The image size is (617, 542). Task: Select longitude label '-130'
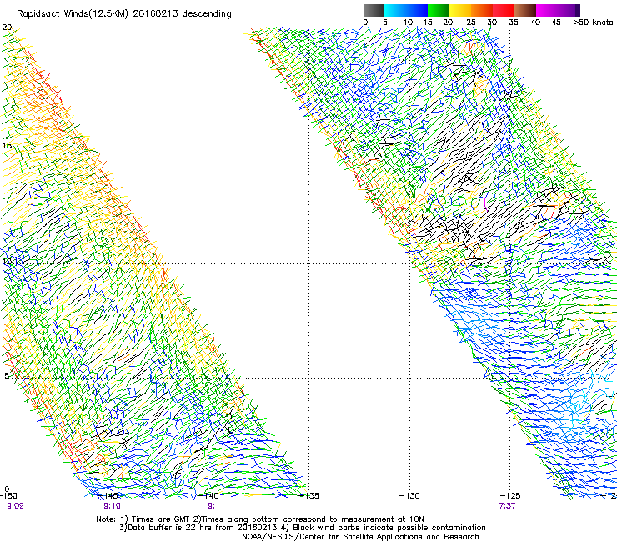(409, 495)
